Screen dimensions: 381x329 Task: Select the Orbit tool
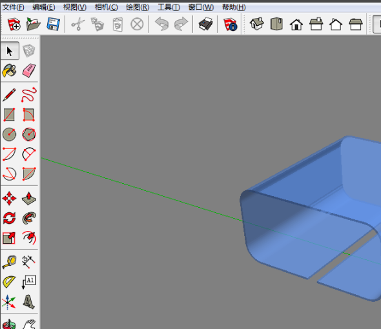click(9, 324)
